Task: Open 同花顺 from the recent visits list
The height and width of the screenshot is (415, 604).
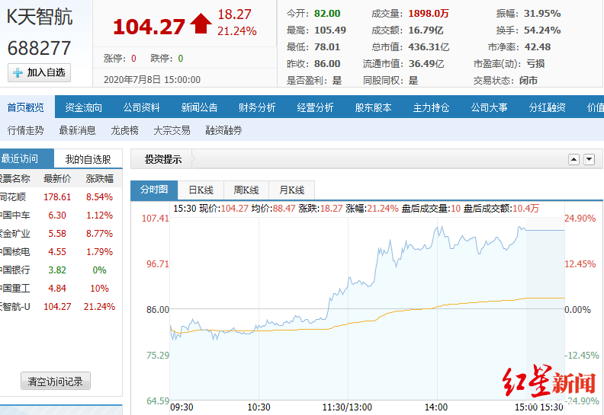Action: pos(12,197)
